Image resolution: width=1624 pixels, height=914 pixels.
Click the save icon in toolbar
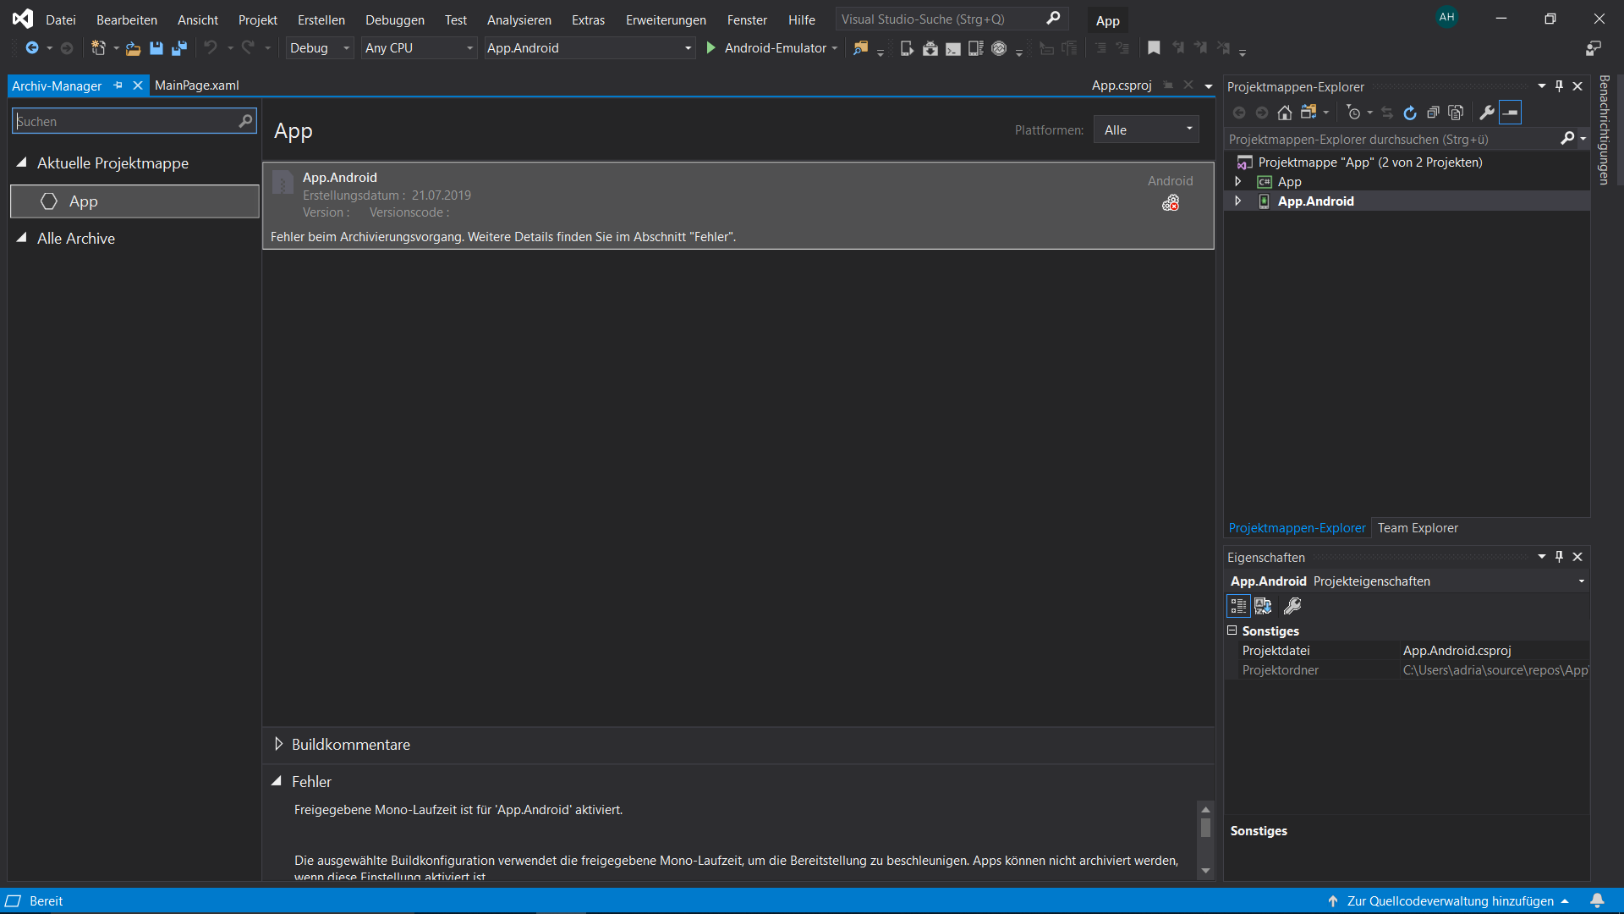(x=156, y=48)
